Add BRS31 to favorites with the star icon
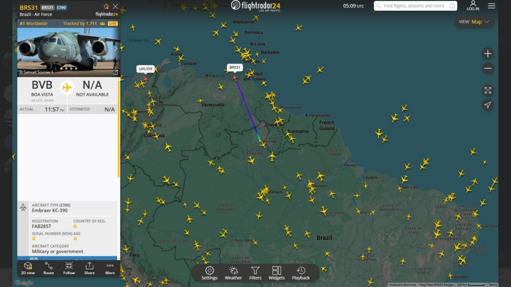This screenshot has height=287, width=511. pos(106,6)
